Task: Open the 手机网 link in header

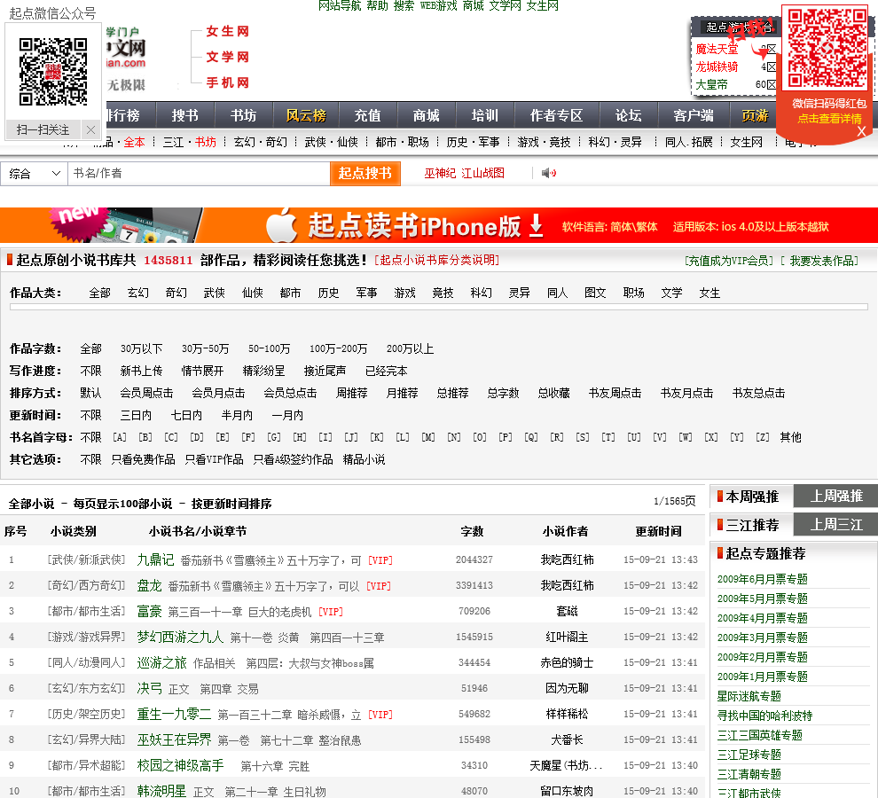Action: click(227, 82)
